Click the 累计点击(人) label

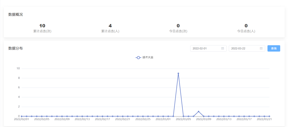coord(110,31)
